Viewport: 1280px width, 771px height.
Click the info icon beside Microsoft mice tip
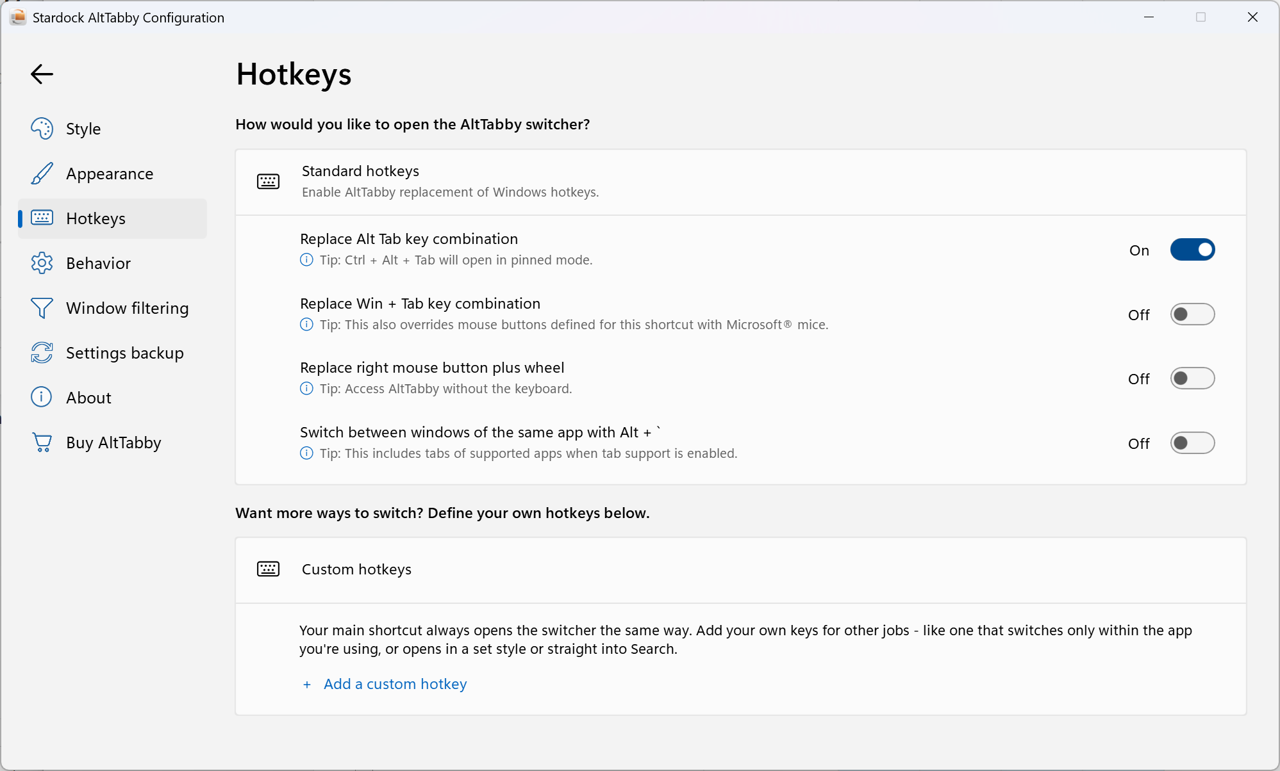coord(307,325)
